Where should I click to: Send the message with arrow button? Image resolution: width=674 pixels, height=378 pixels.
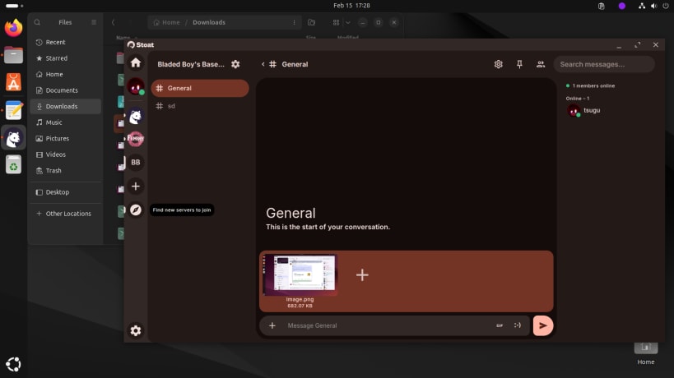[x=543, y=325]
